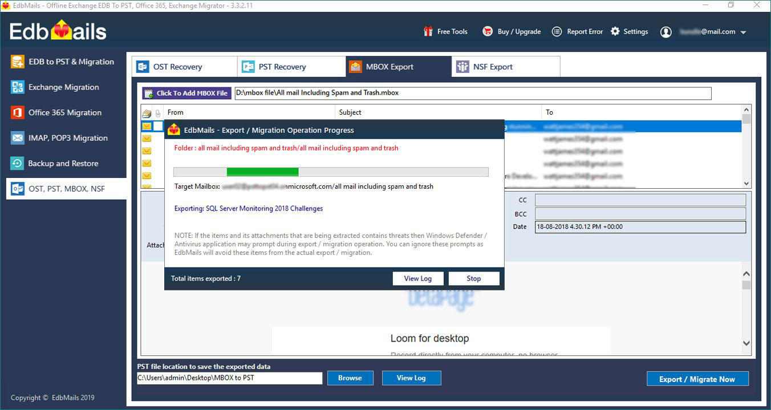Click the preview pane scrollbar up arrow
Viewport: 771px width, 410px height.
tap(746, 273)
